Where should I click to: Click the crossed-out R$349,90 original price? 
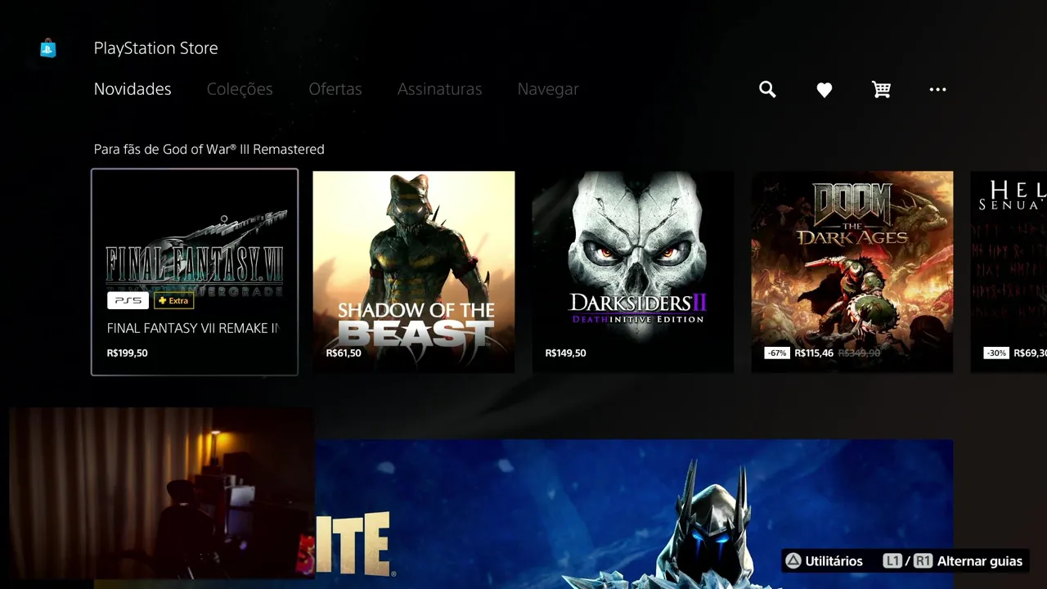pos(860,353)
